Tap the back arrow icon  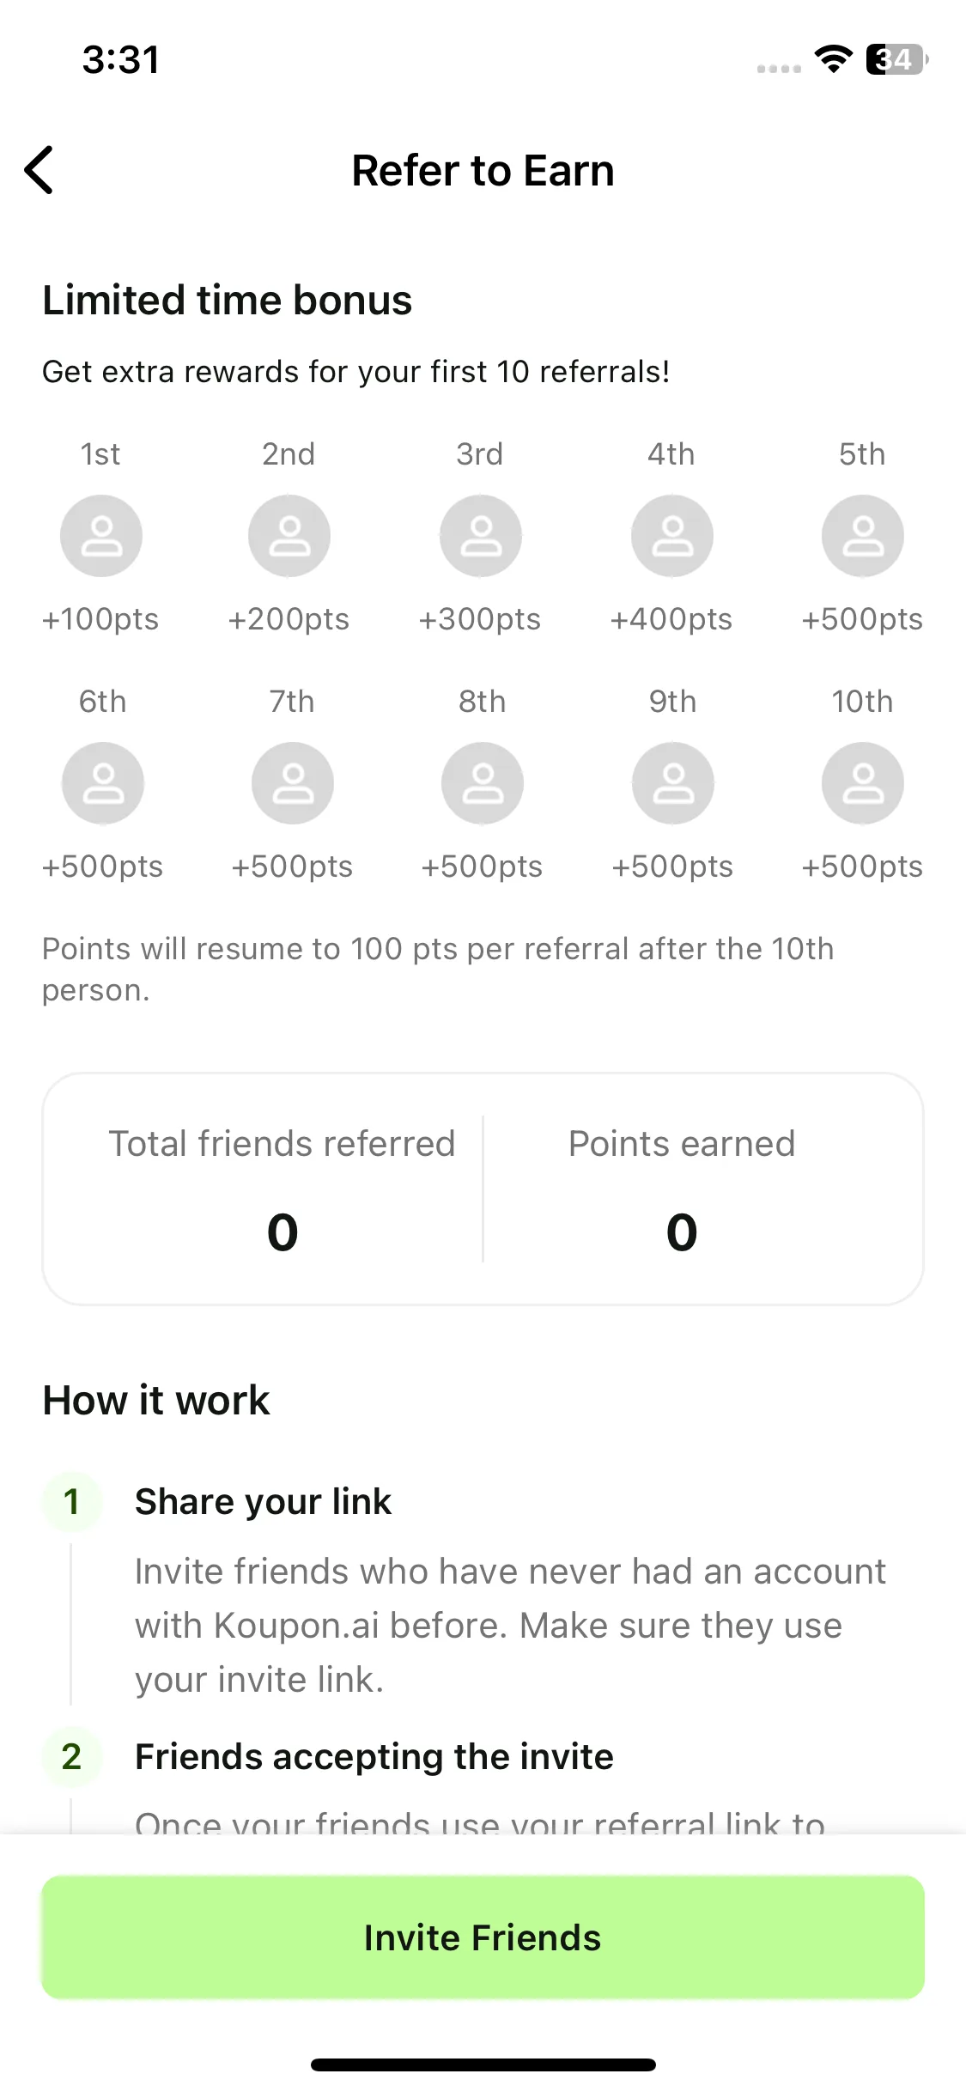point(39,170)
